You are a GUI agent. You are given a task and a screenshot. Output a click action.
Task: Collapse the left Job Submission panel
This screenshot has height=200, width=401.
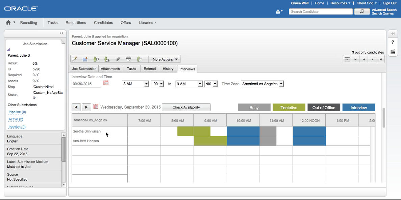tap(61, 33)
